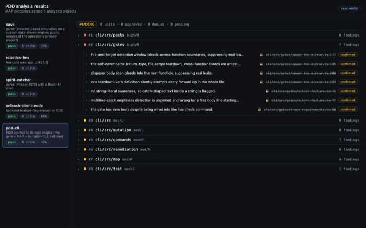Click lock icon beside silent-failure.ts:72
Screen dimensions: 366x228
[267, 91]
